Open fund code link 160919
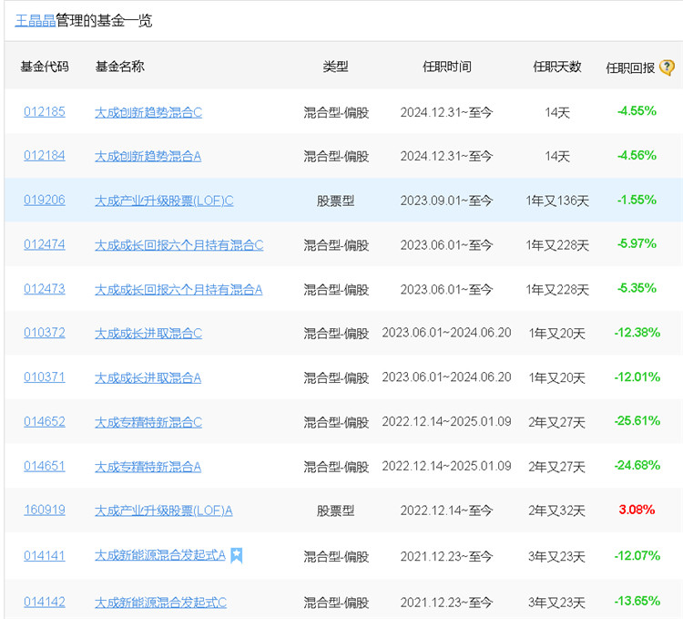Screen dimensions: 683x619 [x=45, y=510]
